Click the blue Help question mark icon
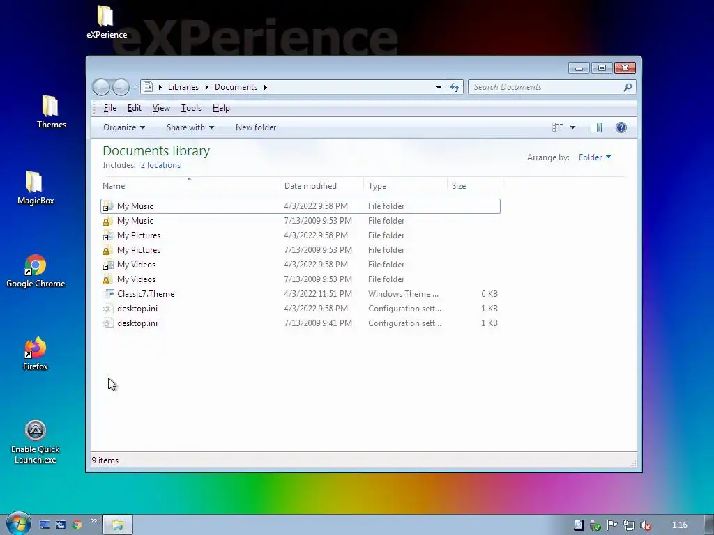 point(621,127)
